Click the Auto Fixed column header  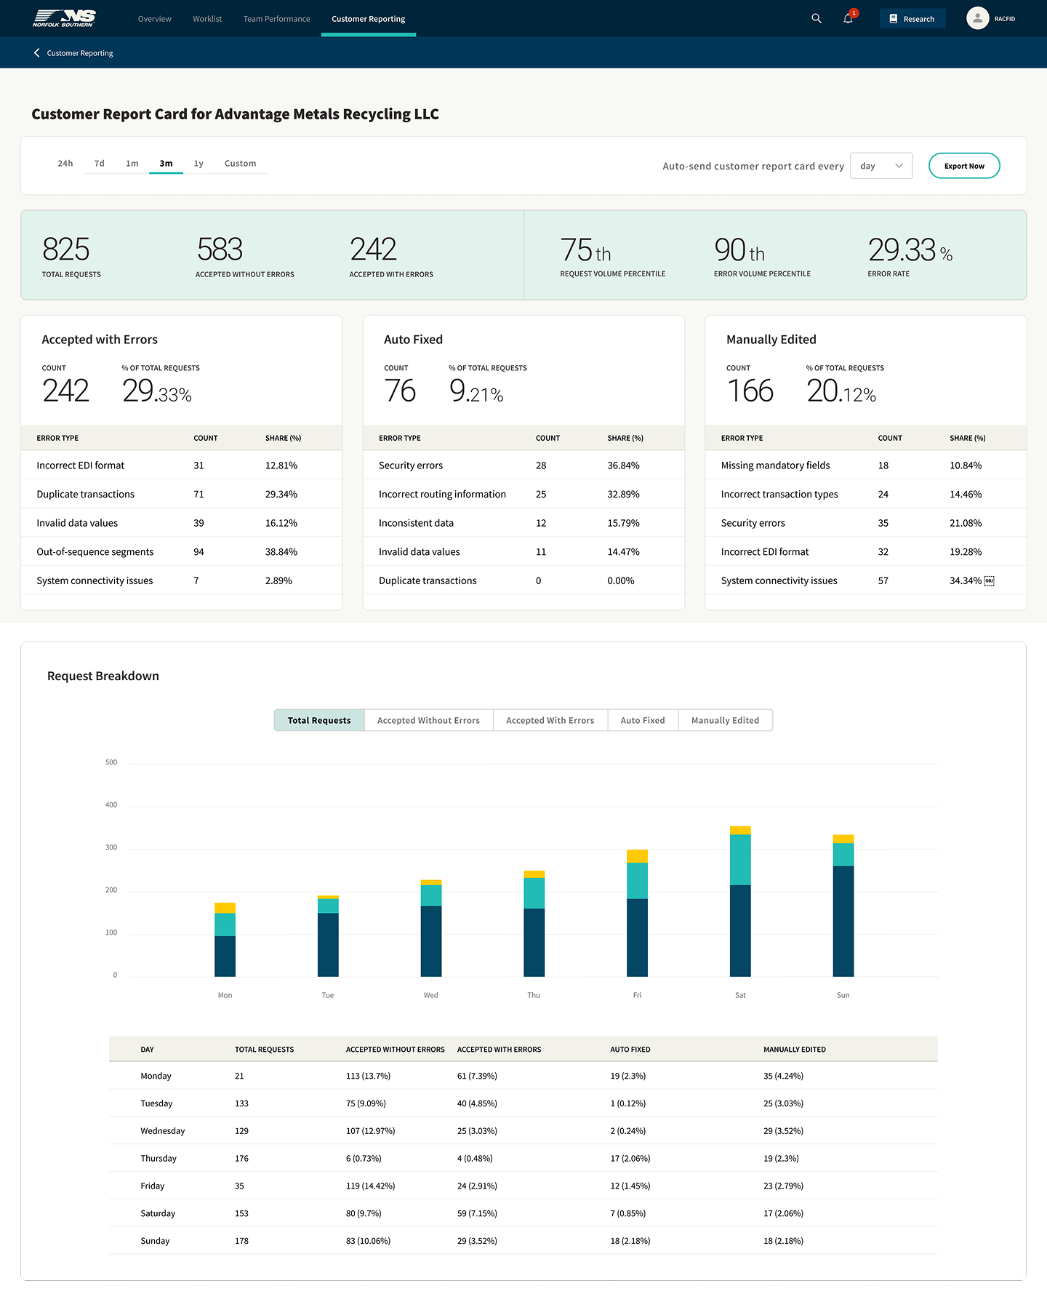click(630, 1050)
